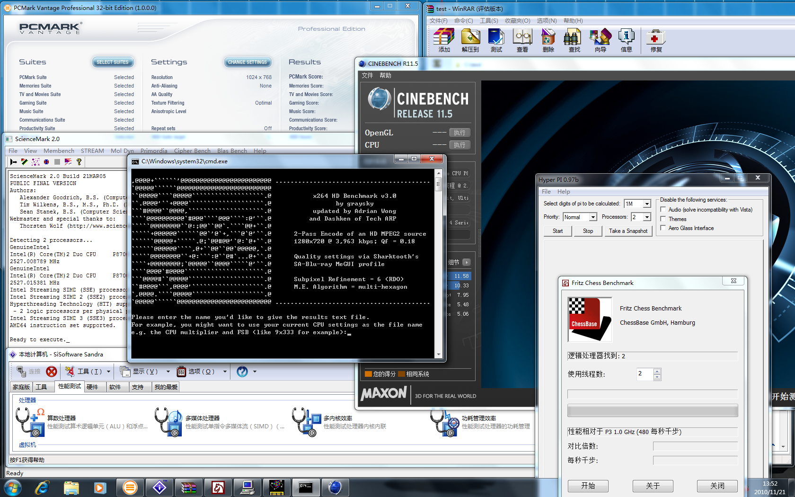Expand the Sandra Options (选项) dropdown arrow
The height and width of the screenshot is (497, 795).
coord(225,372)
